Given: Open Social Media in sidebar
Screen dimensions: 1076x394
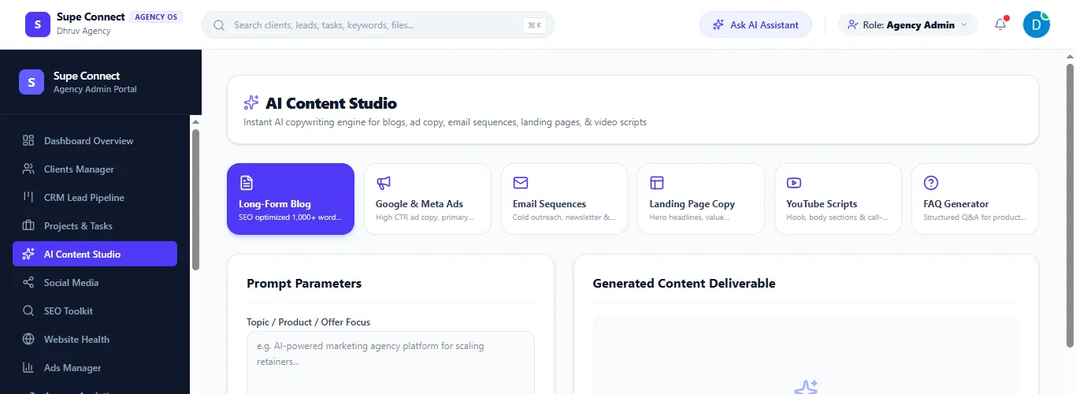Looking at the screenshot, I should coord(95,283).
